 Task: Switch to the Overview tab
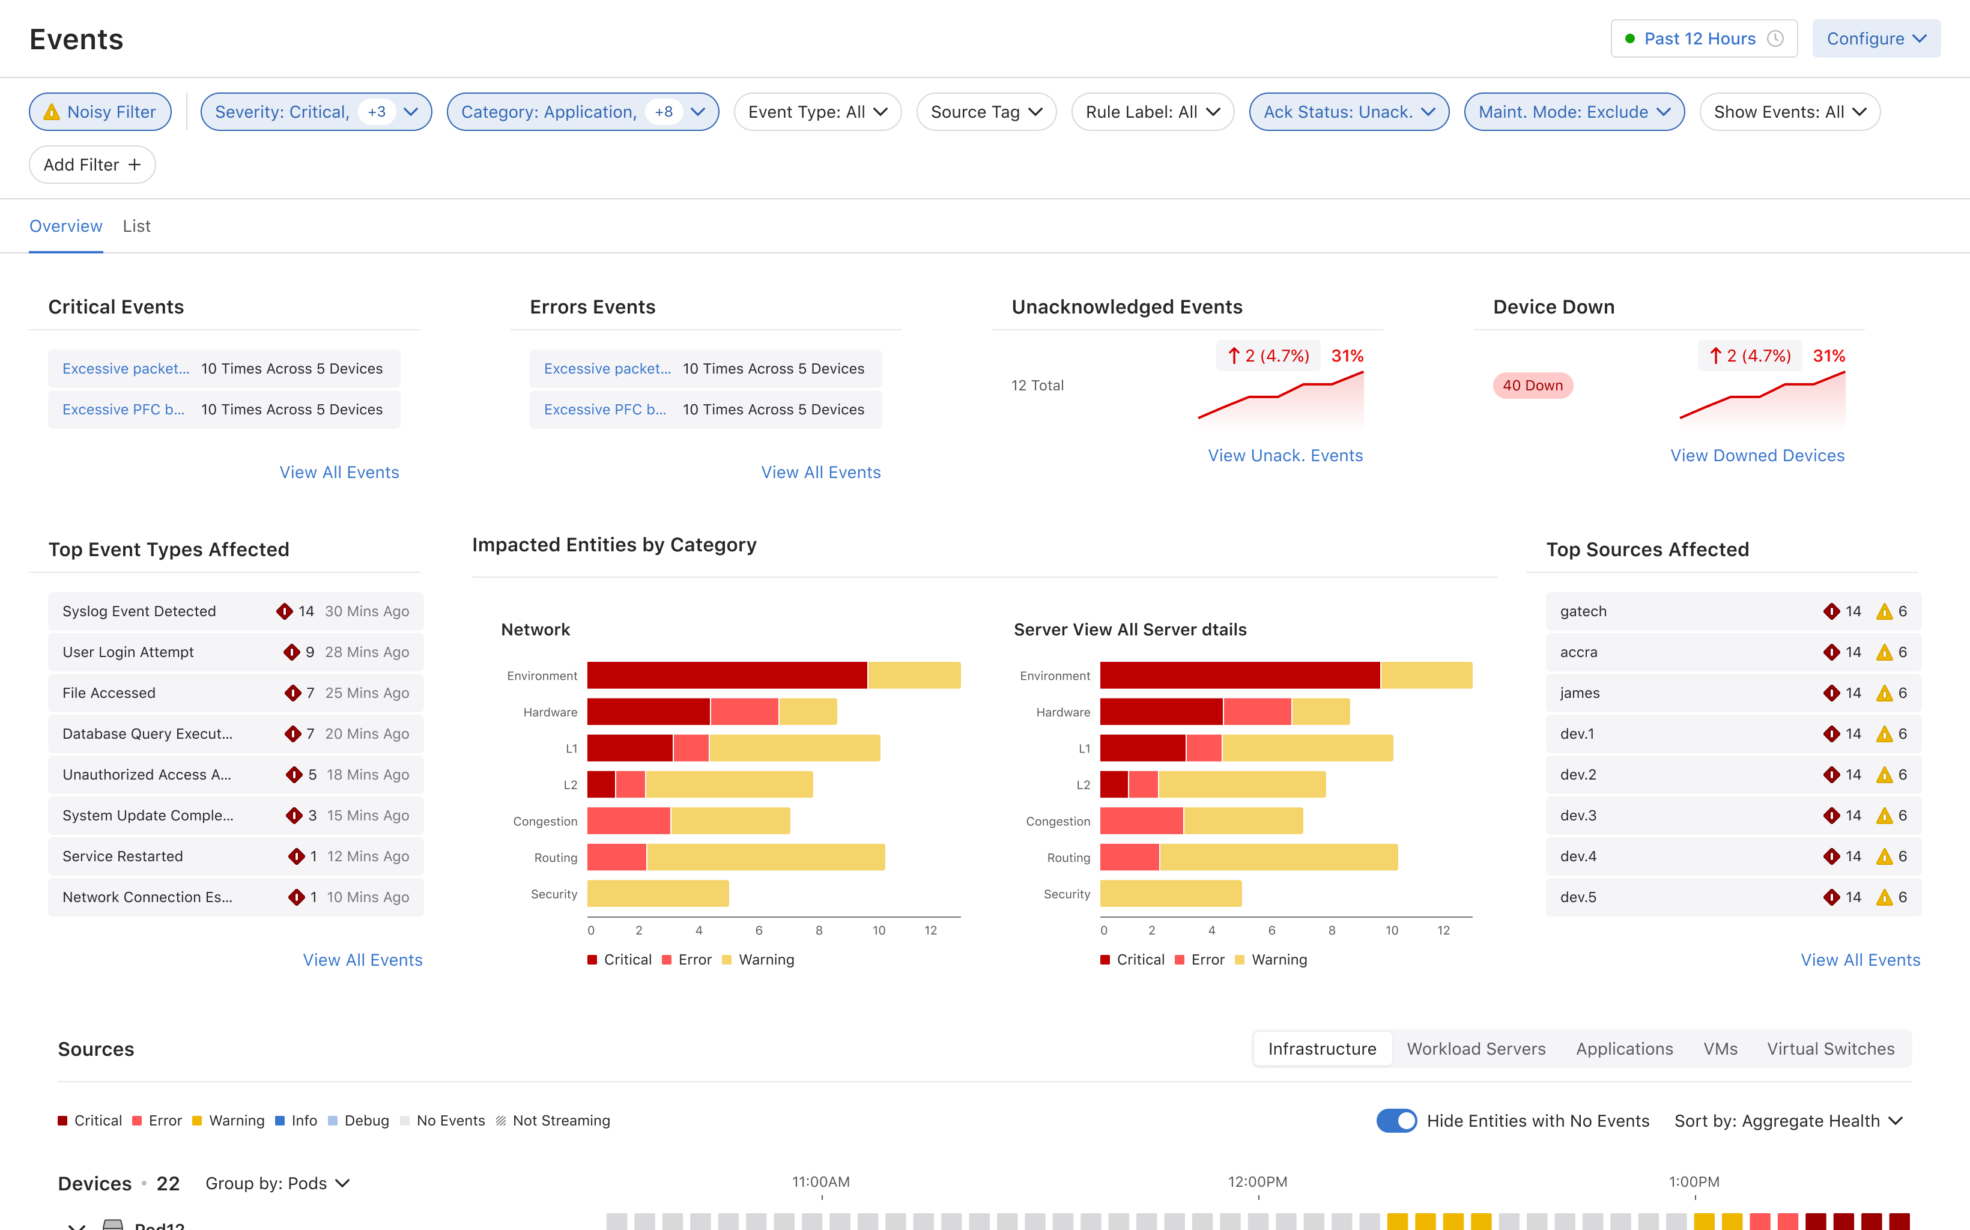pyautogui.click(x=66, y=226)
